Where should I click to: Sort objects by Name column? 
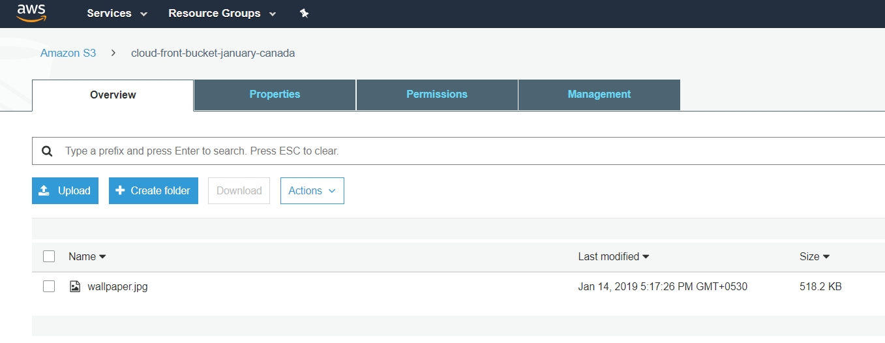point(87,256)
